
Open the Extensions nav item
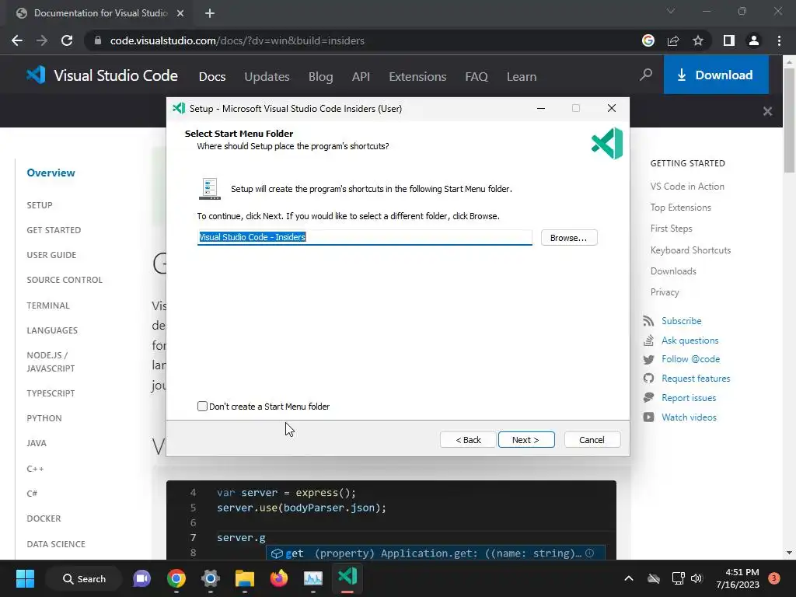(x=417, y=77)
